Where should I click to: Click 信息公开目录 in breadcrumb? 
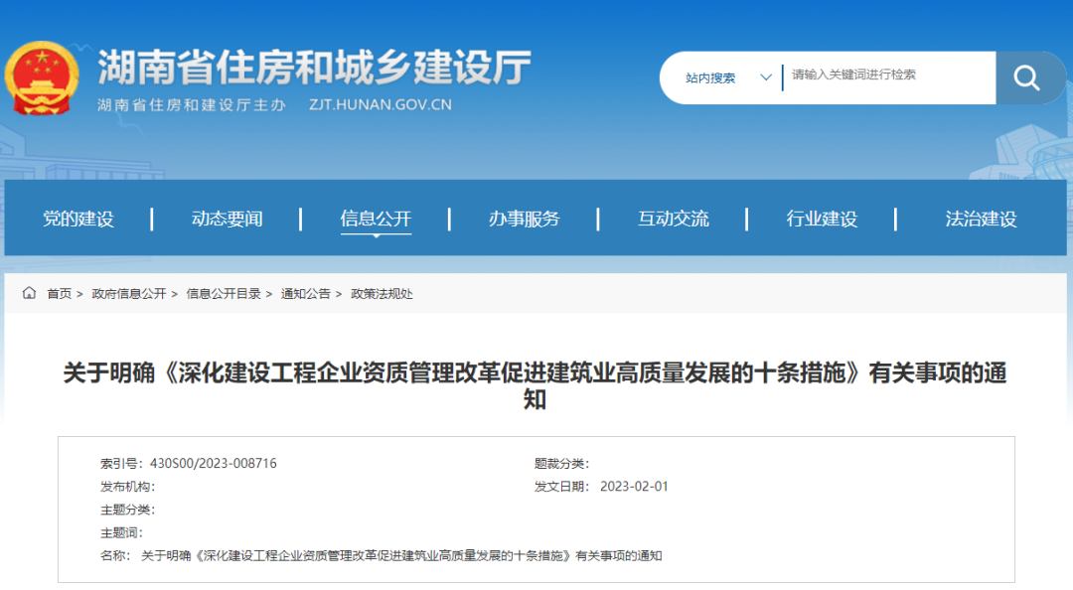222,294
